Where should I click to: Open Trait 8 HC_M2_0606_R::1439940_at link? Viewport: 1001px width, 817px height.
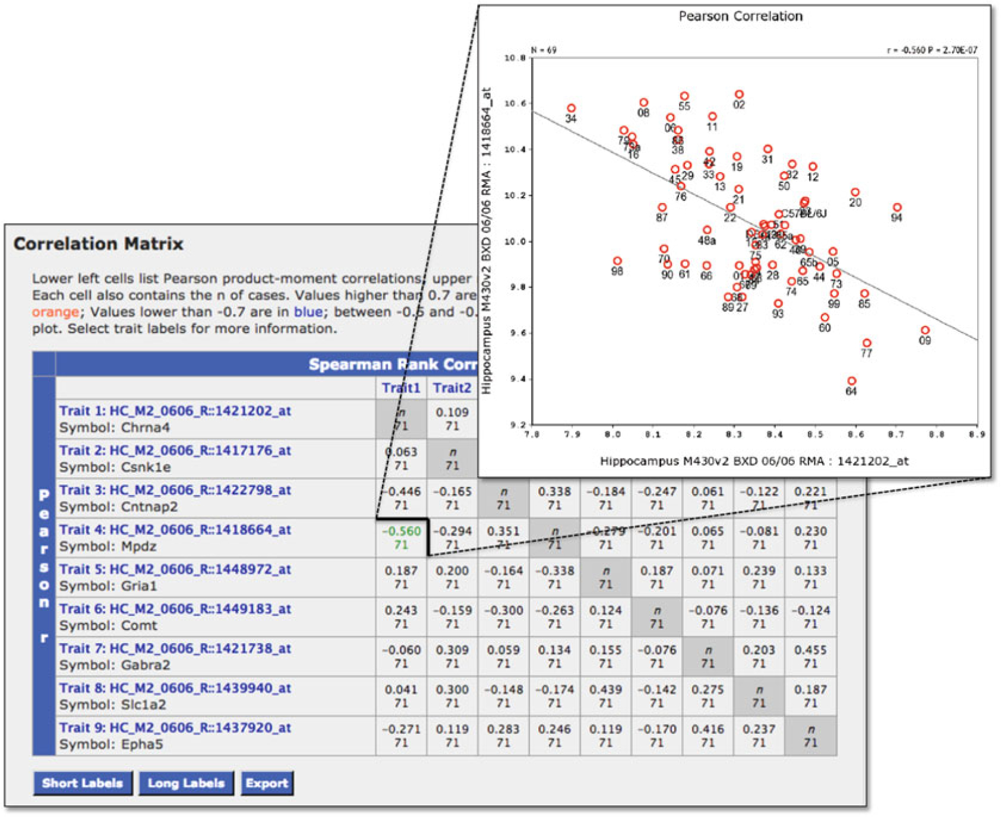(175, 688)
